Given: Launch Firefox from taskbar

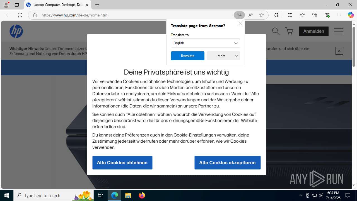Looking at the screenshot, I should point(142,195).
